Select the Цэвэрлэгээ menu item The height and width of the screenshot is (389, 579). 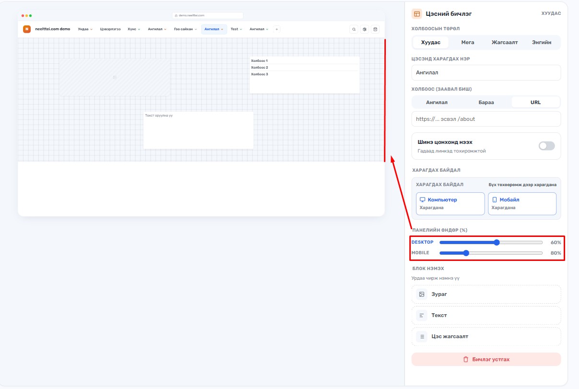110,29
